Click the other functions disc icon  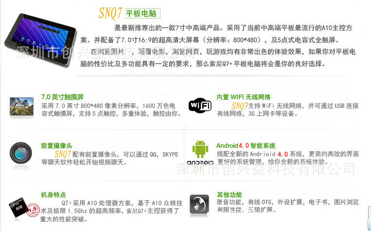[x=199, y=204]
